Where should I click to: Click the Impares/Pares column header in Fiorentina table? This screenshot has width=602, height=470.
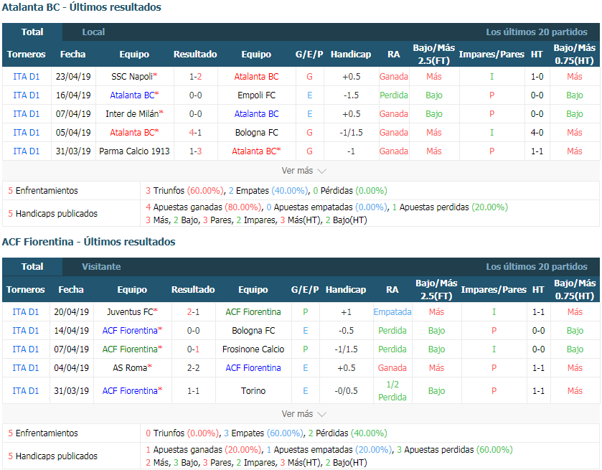point(494,289)
